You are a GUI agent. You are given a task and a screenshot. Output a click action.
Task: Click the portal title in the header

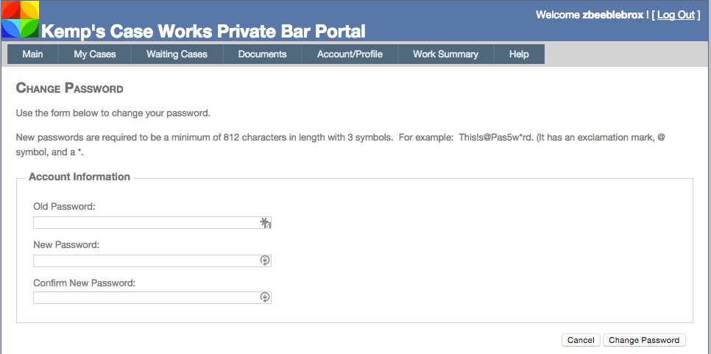coord(203,31)
